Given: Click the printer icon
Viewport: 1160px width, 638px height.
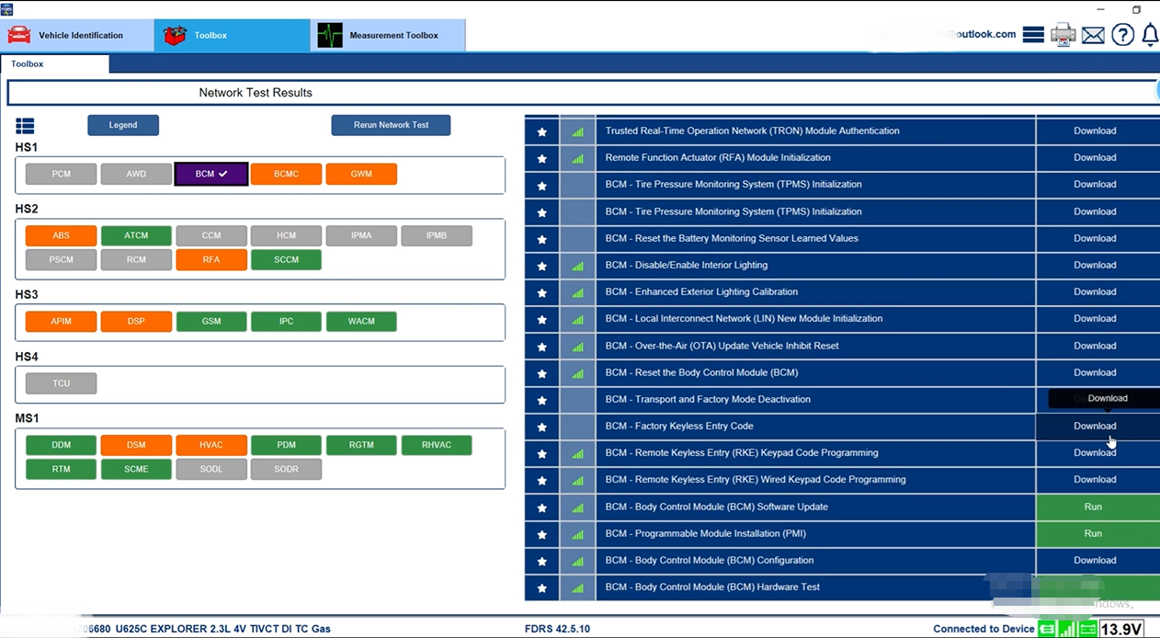Looking at the screenshot, I should (1063, 35).
